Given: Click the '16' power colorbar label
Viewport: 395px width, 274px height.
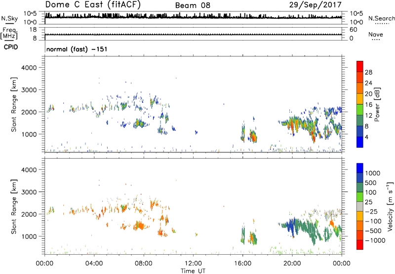Looking at the screenshot, I should click(x=368, y=105).
